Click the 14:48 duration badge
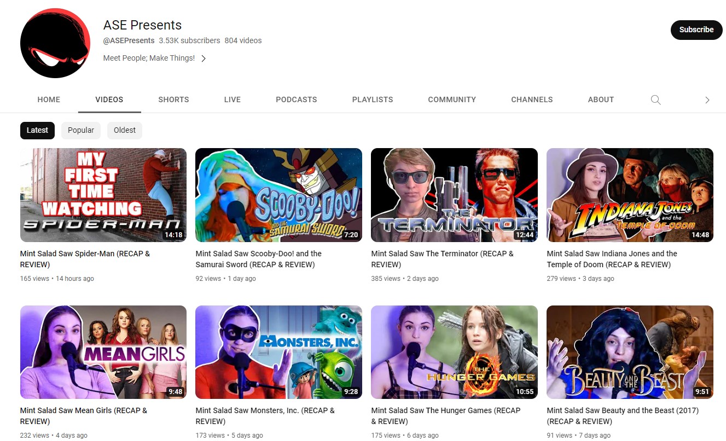This screenshot has width=726, height=441. point(700,235)
